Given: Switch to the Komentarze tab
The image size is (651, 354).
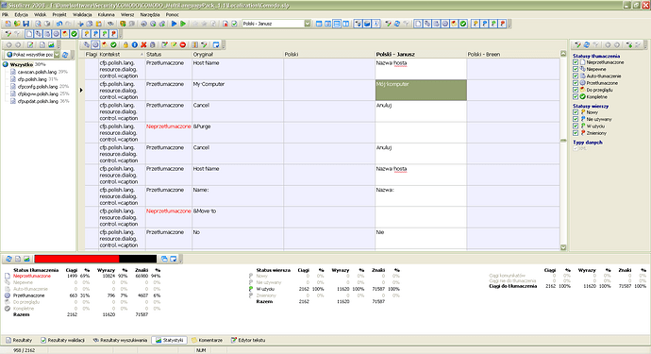Looking at the screenshot, I should (x=207, y=340).
